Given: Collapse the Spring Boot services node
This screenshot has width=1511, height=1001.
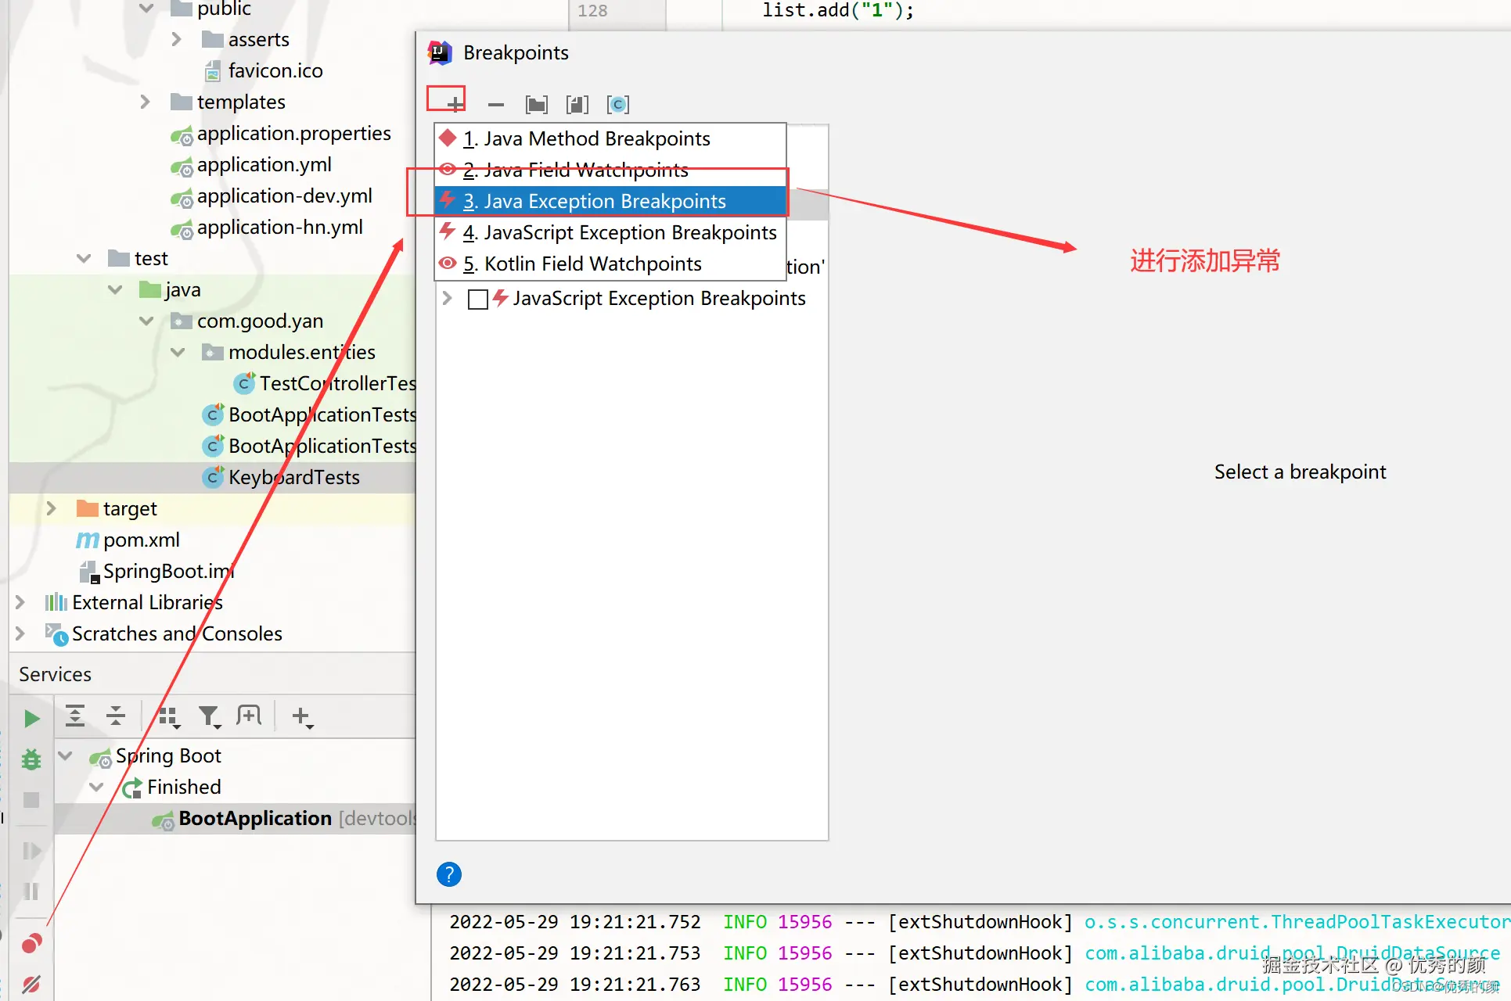Looking at the screenshot, I should point(66,755).
